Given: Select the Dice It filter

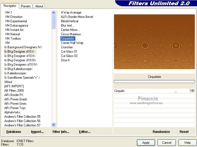Looking at the screenshot, I should (x=65, y=60).
